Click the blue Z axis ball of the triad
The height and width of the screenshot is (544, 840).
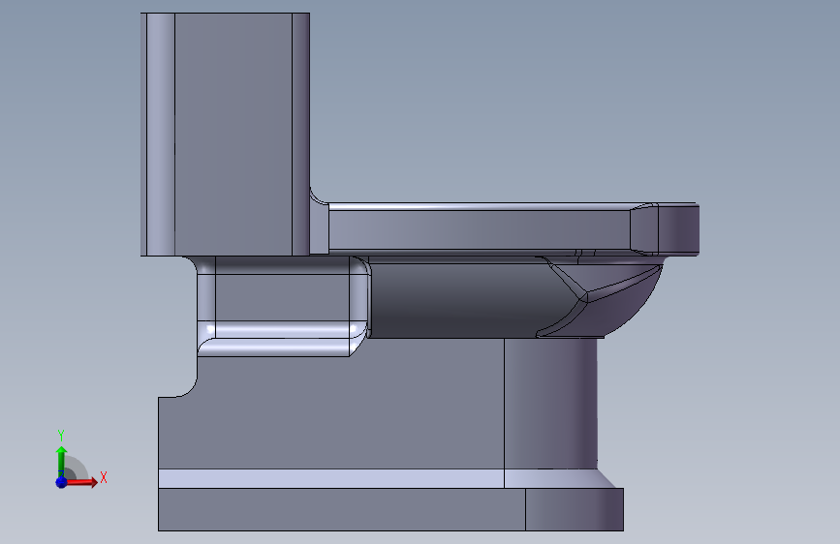click(x=61, y=482)
